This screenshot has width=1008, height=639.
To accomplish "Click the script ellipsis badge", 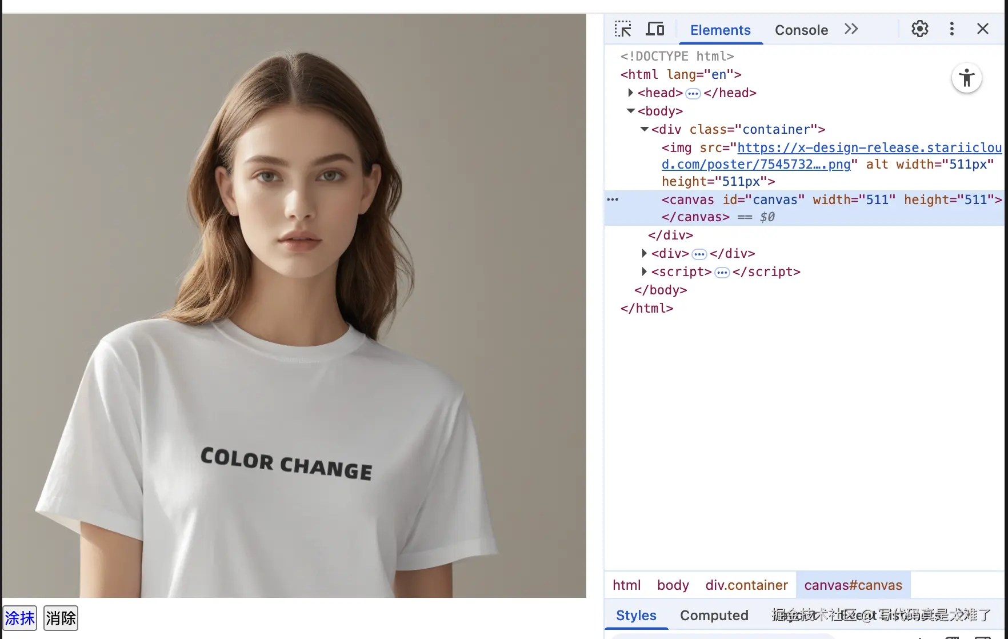I will pyautogui.click(x=722, y=272).
